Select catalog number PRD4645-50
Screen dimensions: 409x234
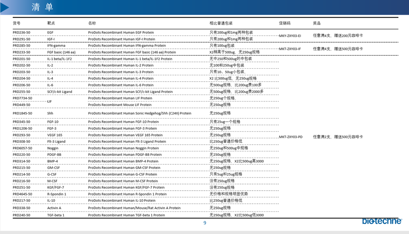coord(22,194)
